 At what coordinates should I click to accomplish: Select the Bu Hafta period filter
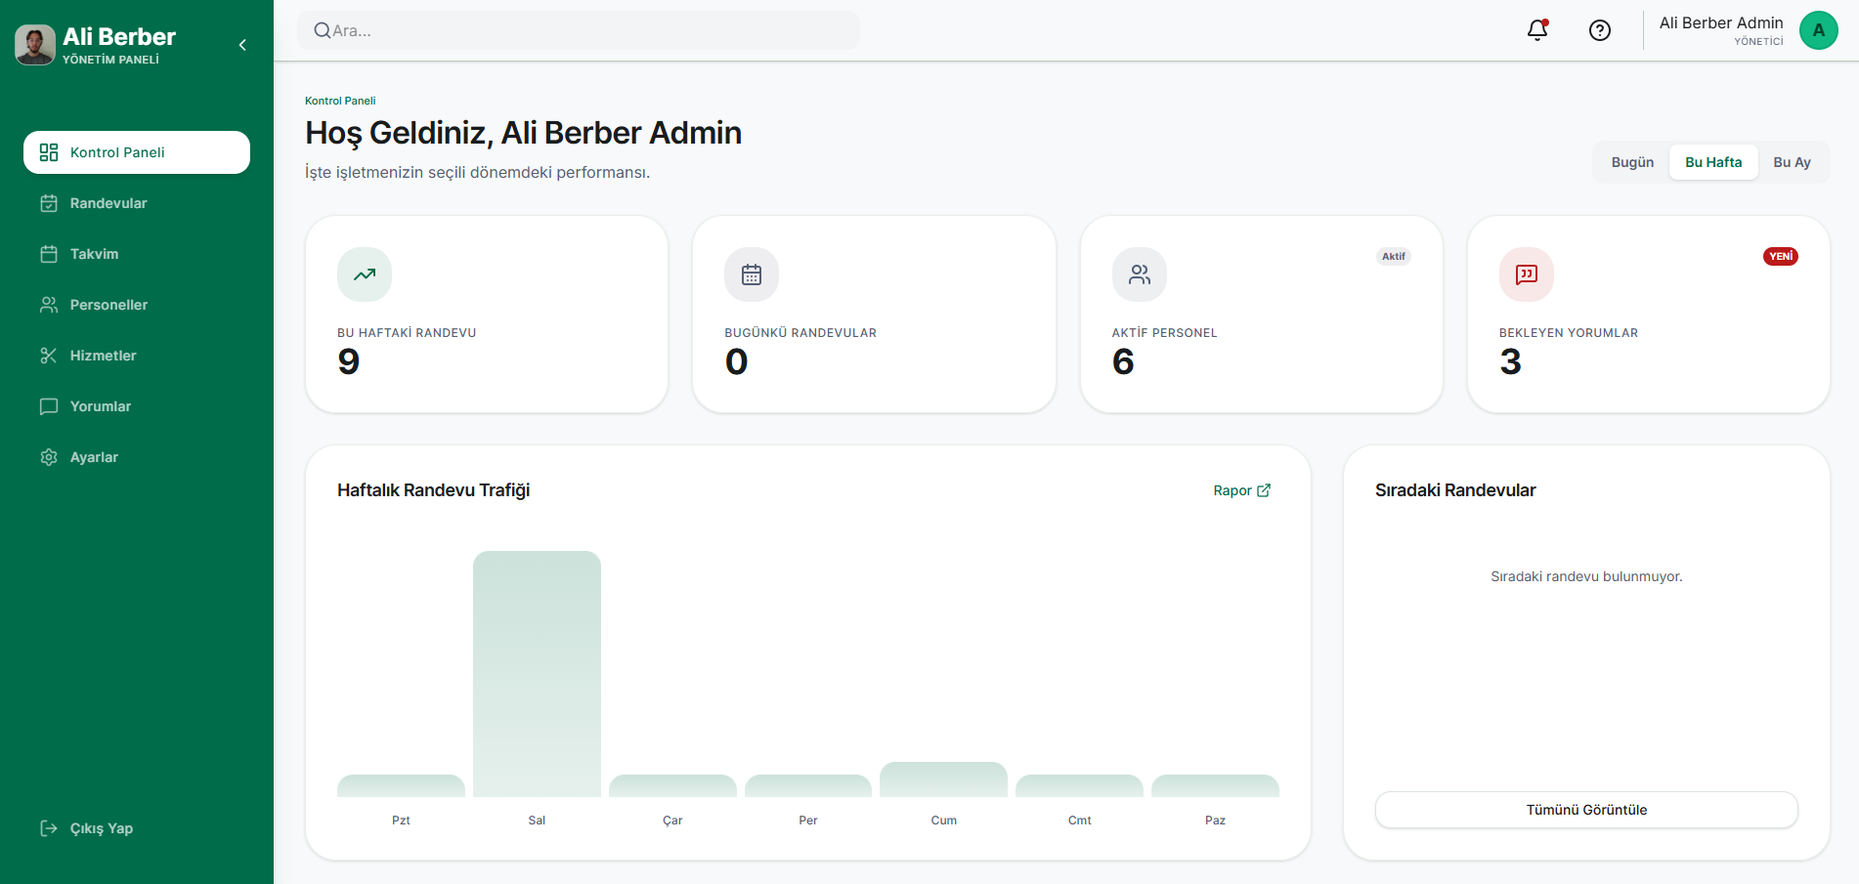1713,162
